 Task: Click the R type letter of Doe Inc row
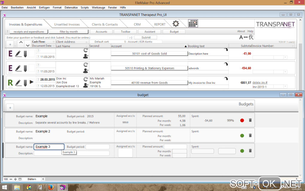tap(10, 83)
